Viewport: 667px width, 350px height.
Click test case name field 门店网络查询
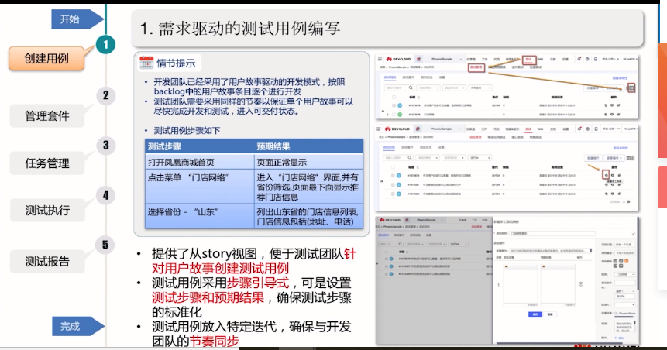552,234
